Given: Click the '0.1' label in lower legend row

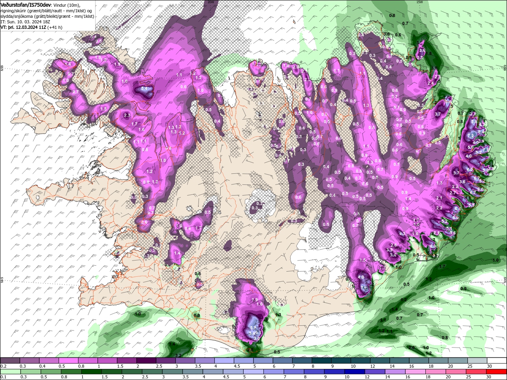Looking at the screenshot, I should 4,377.
